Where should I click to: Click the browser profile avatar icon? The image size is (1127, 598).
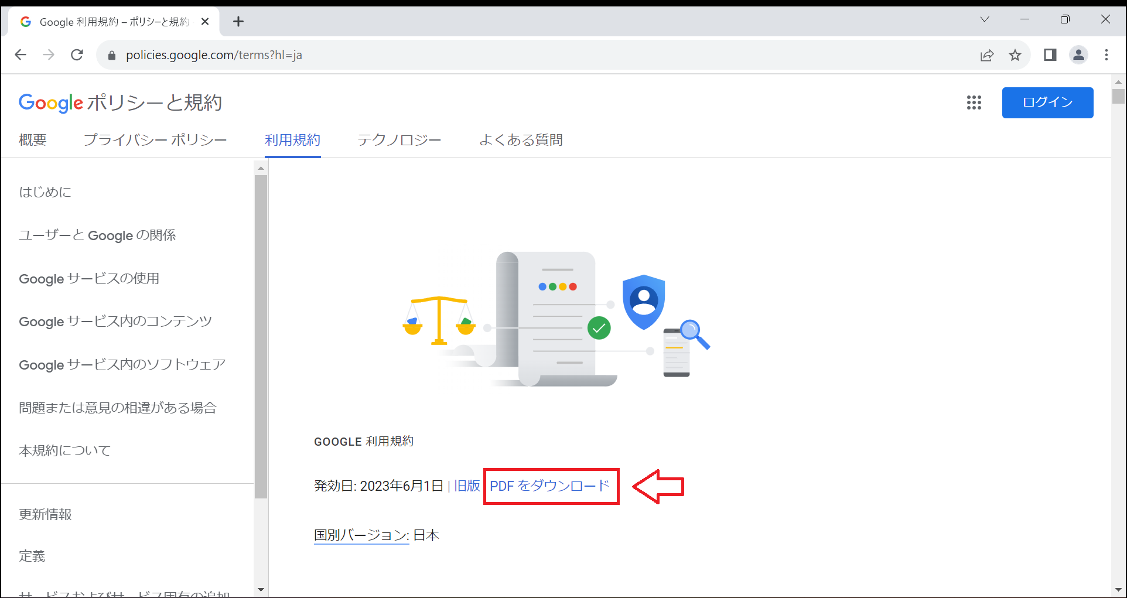click(1079, 54)
